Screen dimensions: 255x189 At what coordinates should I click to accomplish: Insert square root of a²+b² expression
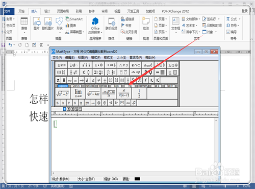(62, 93)
